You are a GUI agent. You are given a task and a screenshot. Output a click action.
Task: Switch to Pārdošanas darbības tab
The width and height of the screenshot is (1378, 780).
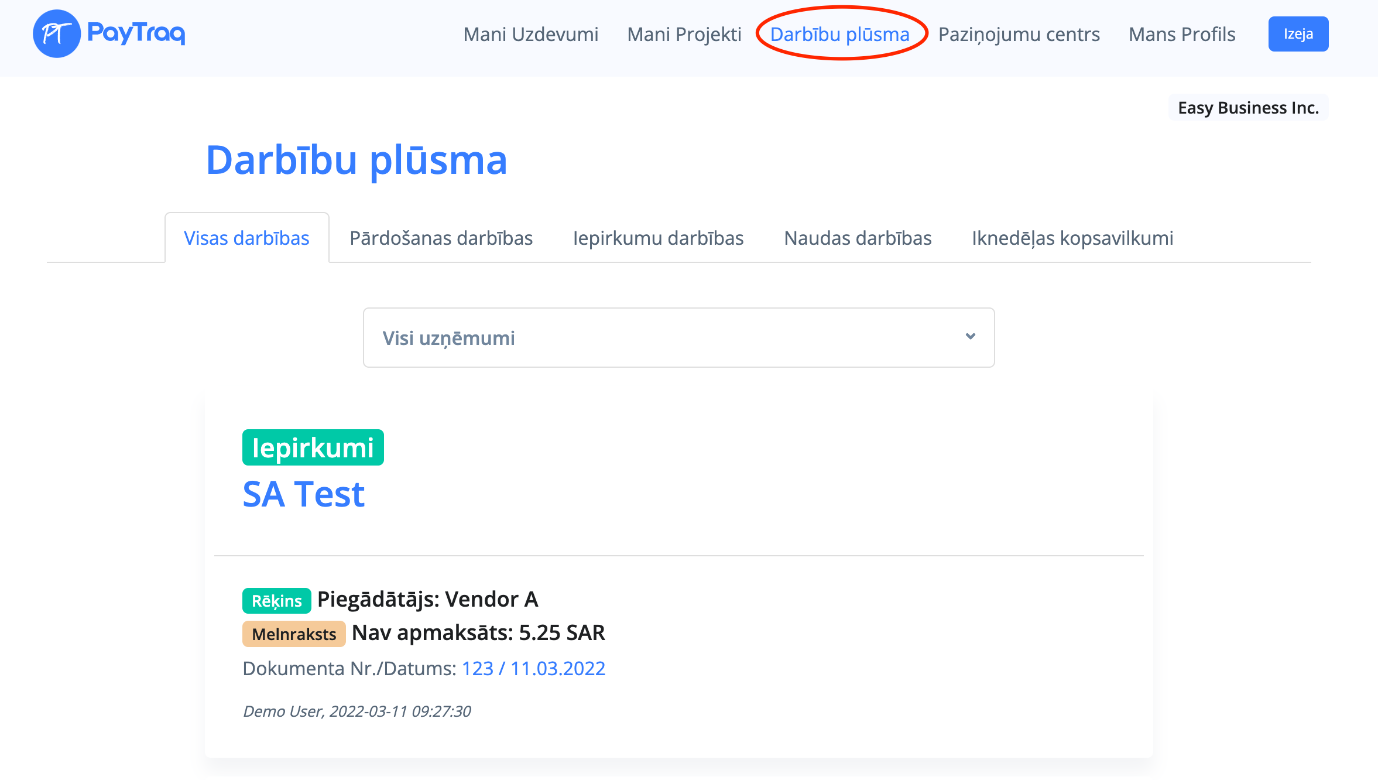pos(441,238)
